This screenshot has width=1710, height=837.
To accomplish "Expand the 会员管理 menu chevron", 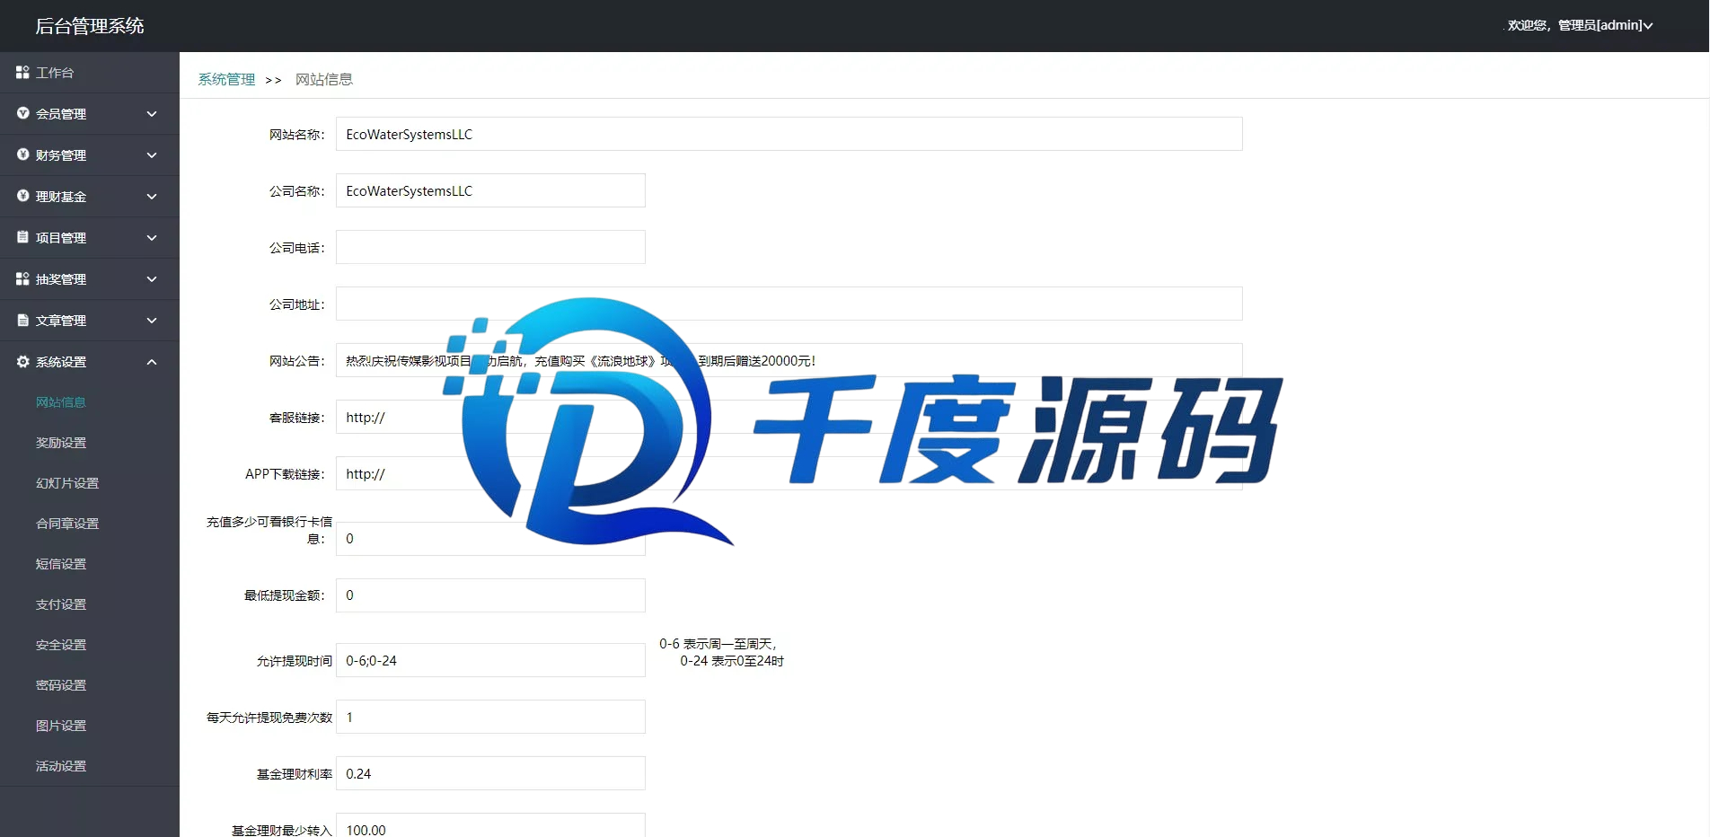I will coord(152,114).
